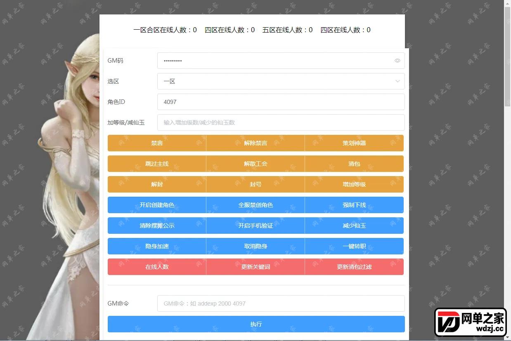The image size is (511, 341).
Task: Click the GM命令 command input box
Action: (281, 303)
